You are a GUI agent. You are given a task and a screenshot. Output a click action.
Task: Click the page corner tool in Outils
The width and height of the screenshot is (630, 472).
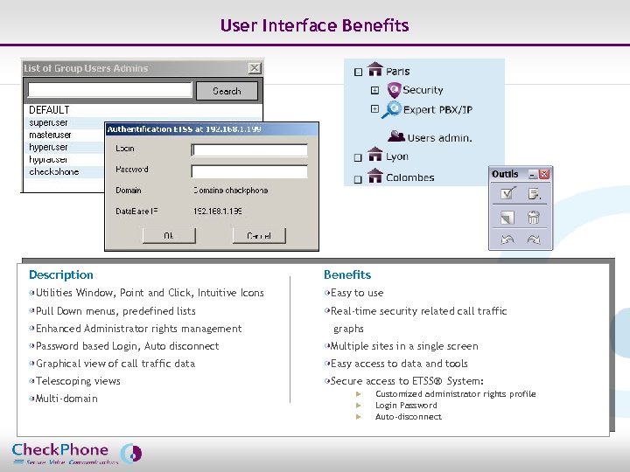tap(507, 218)
